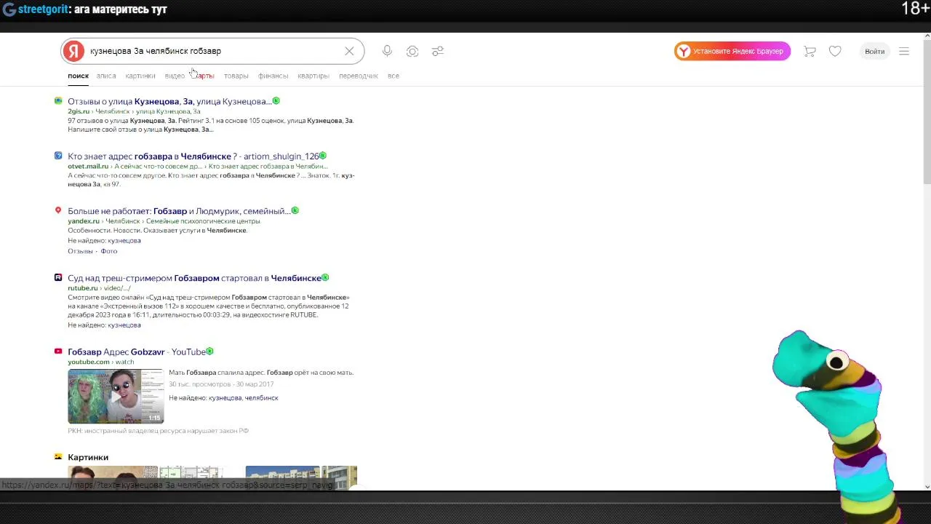Click yandex.ru domain under Гобзавр и Людмурик
Image resolution: width=931 pixels, height=524 pixels.
pyautogui.click(x=84, y=221)
